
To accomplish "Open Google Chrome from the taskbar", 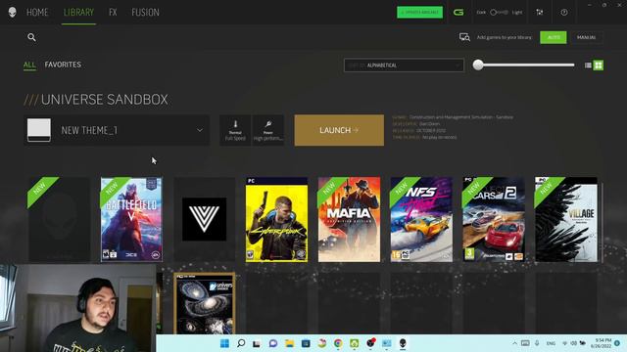I will 338,343.
